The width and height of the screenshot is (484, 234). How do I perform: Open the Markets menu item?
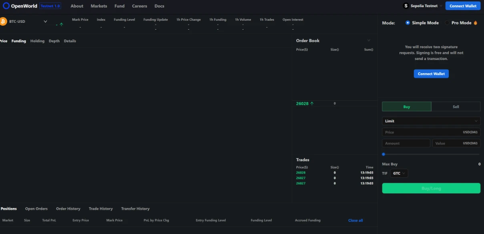pos(98,6)
